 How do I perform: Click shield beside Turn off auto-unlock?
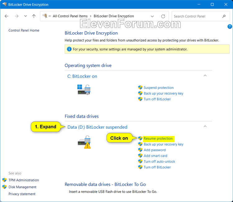(140, 161)
